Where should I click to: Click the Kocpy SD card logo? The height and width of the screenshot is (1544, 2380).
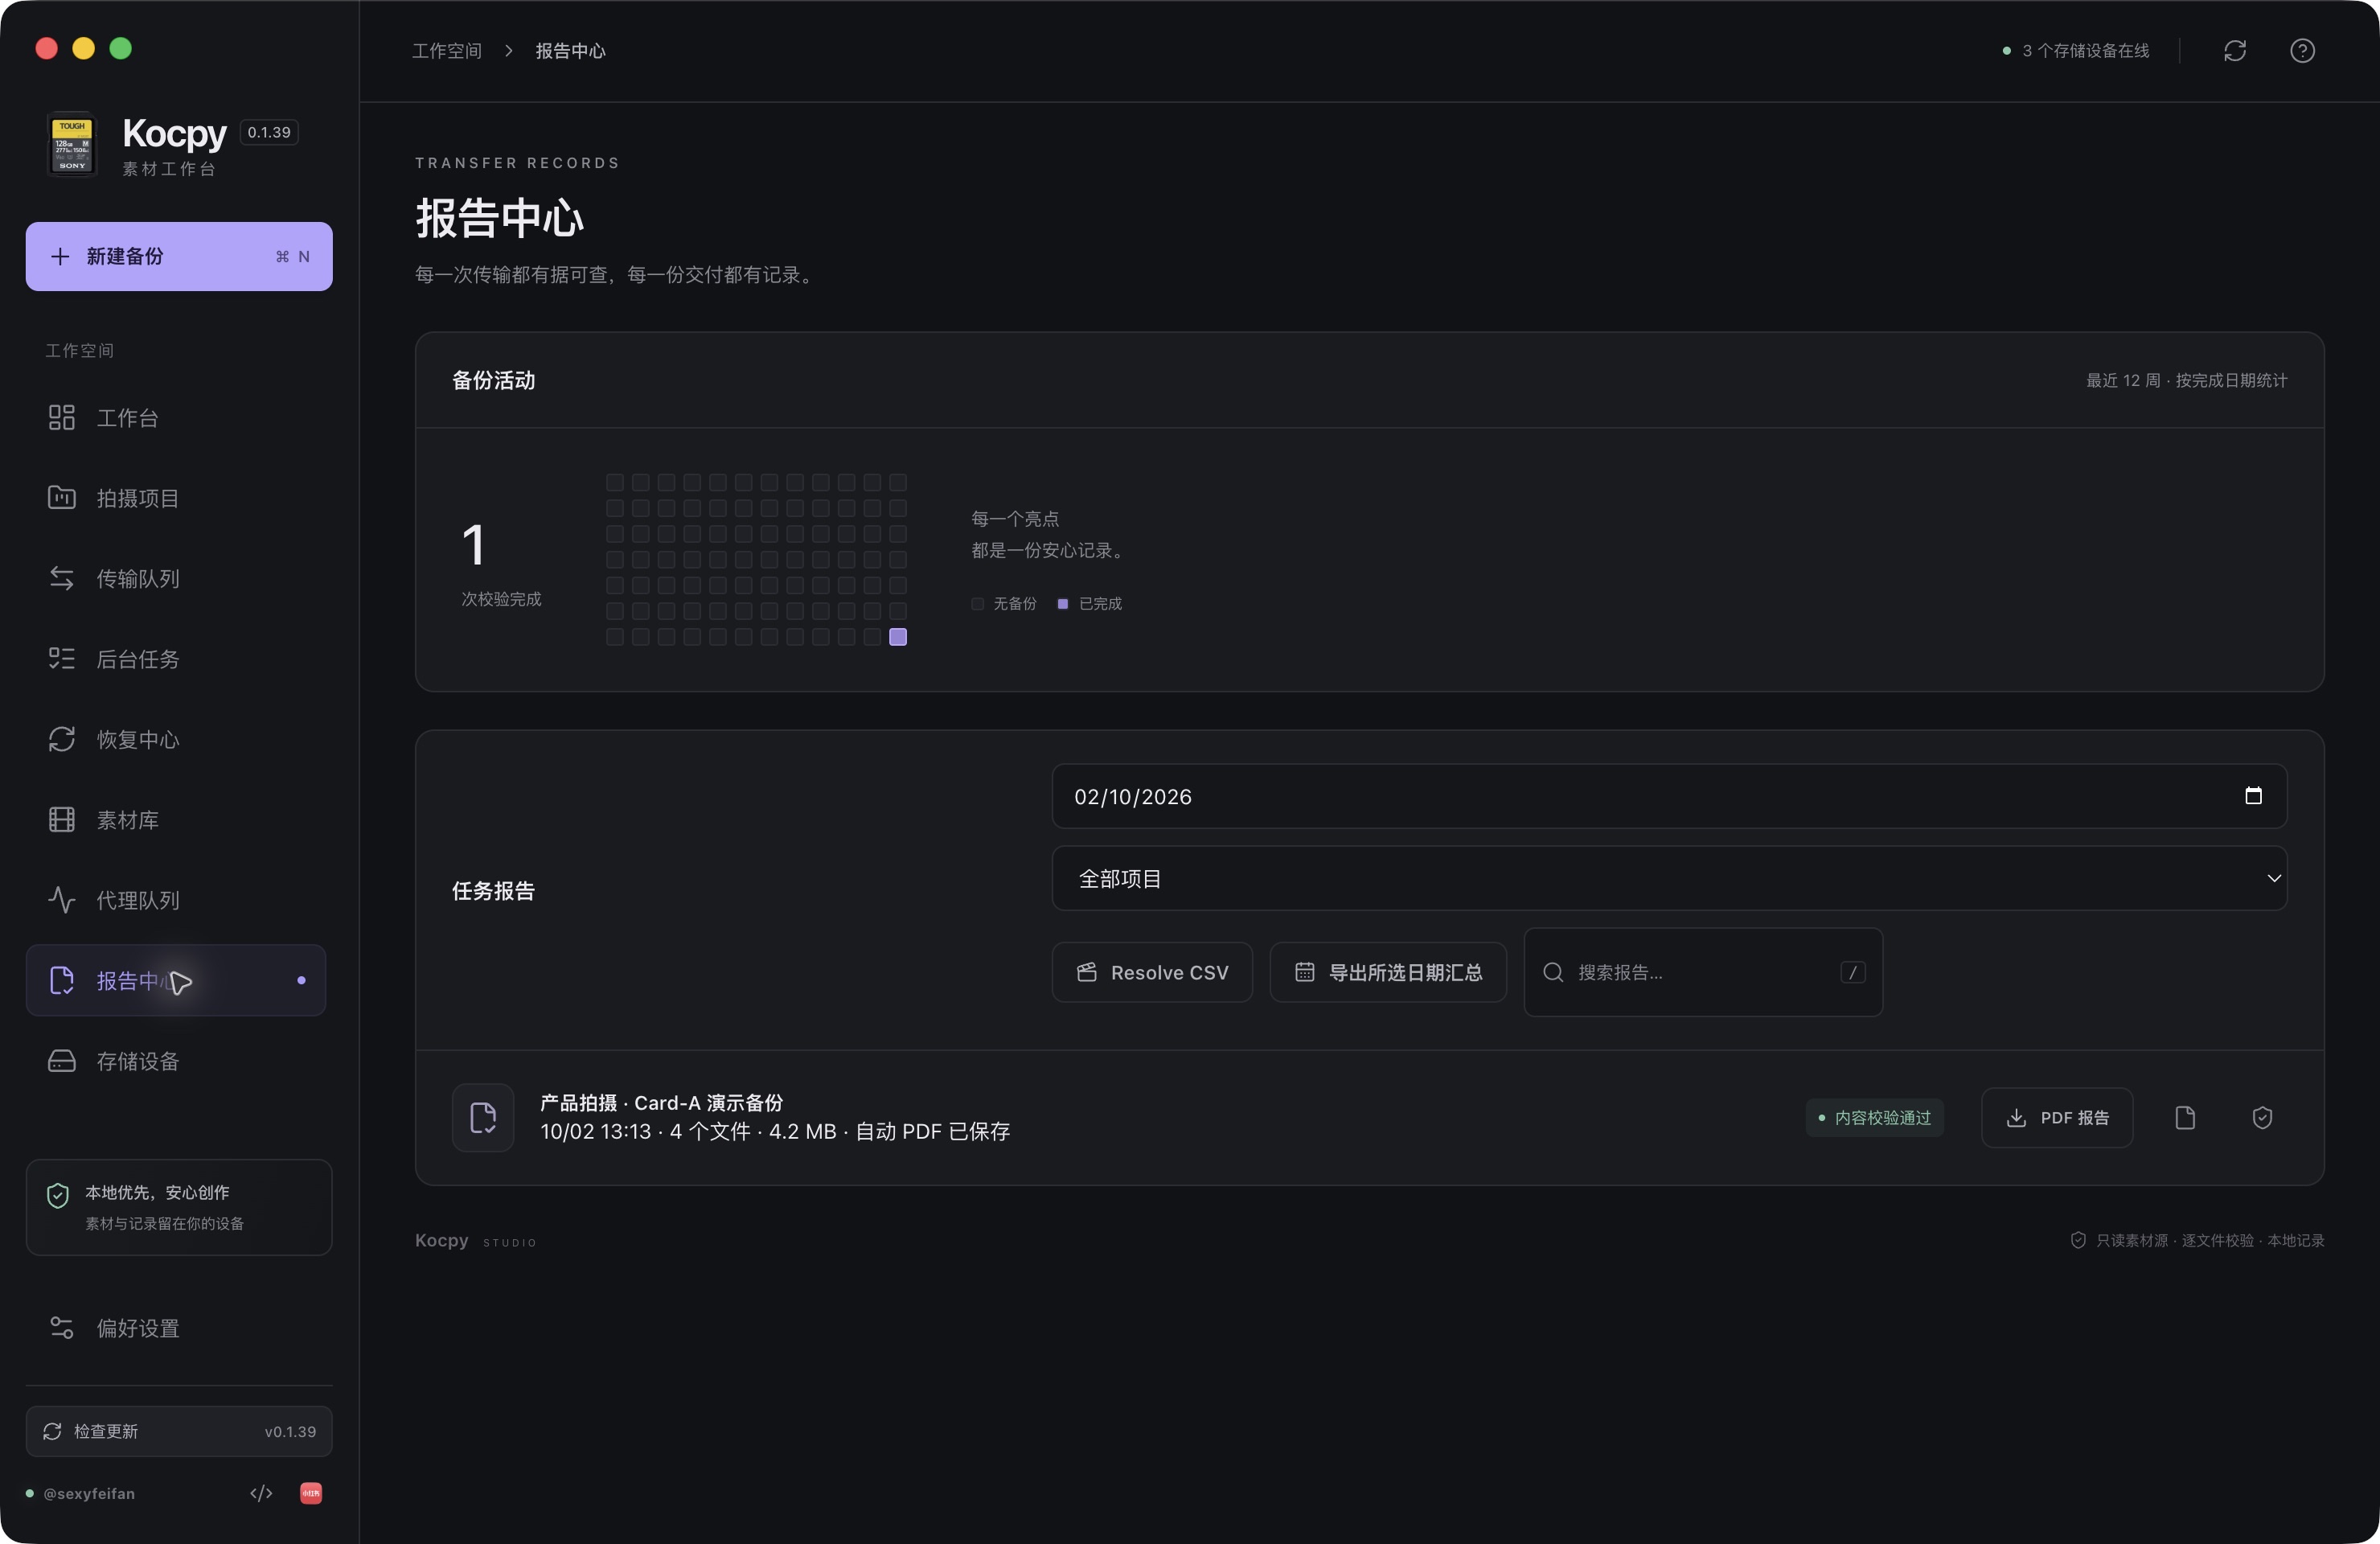click(x=72, y=145)
